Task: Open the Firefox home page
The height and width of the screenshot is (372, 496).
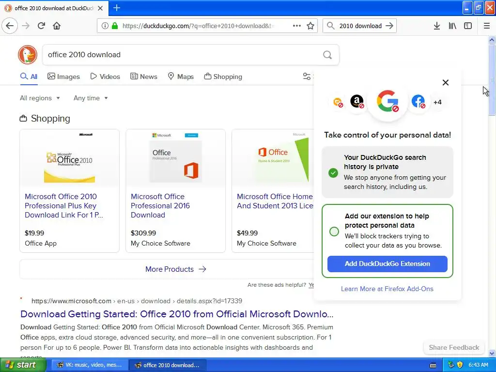Action: point(57,26)
